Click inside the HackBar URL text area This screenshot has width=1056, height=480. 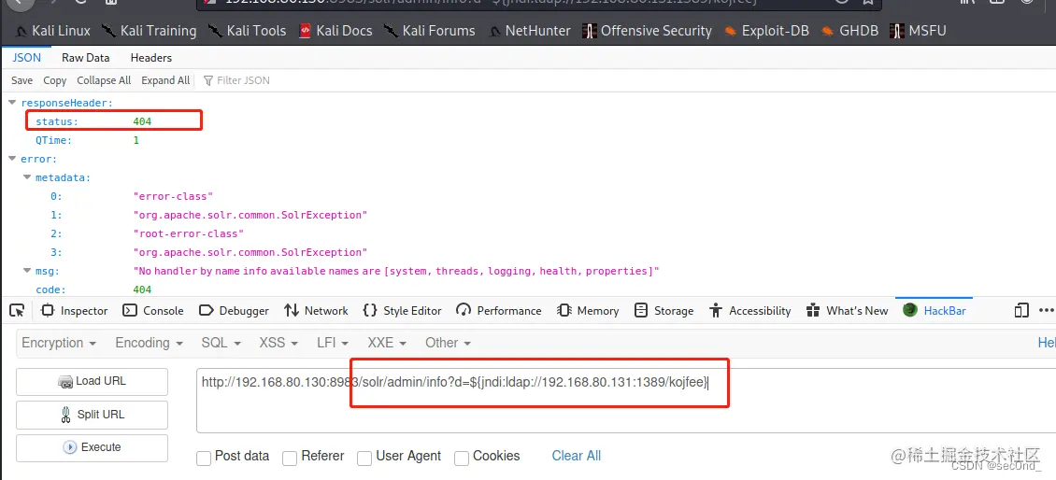(x=626, y=401)
